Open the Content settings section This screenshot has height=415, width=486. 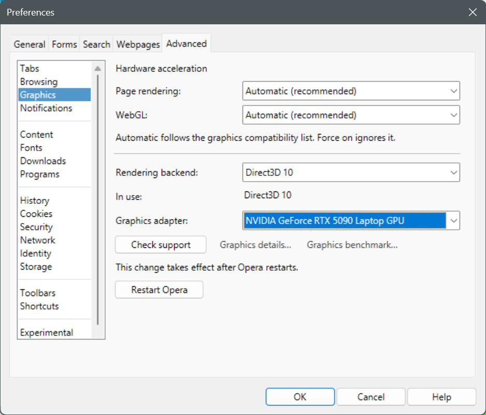pyautogui.click(x=54, y=135)
